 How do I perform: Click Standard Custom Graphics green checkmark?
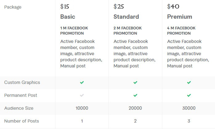pyautogui.click(x=135, y=82)
